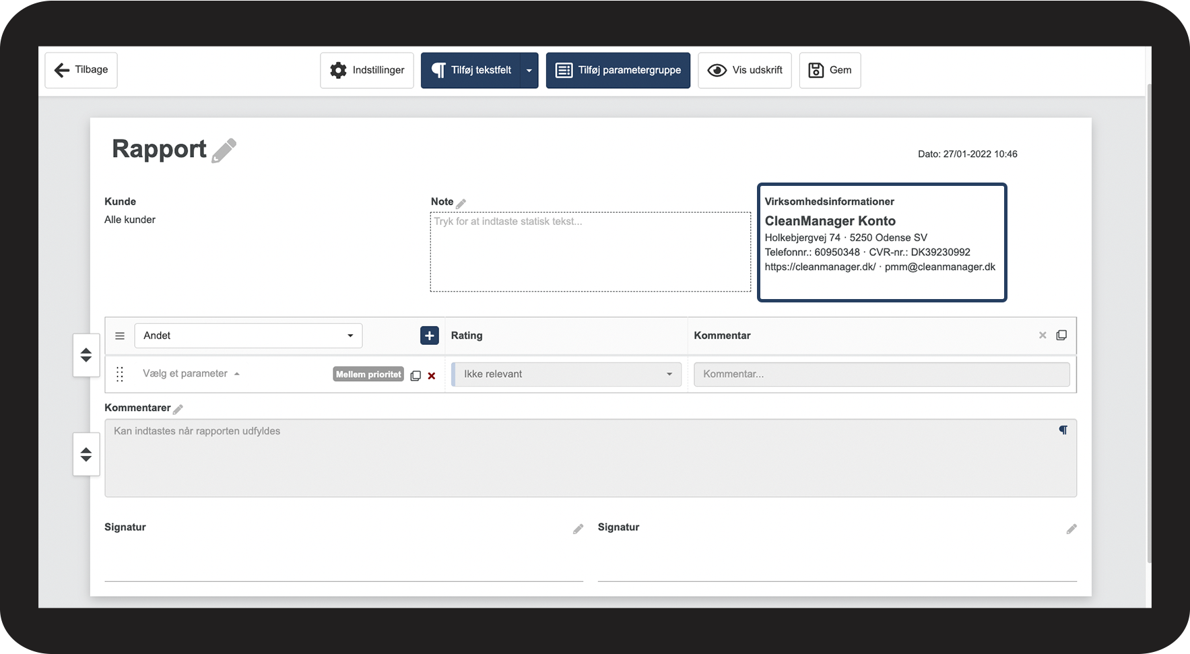Screen dimensions: 1190x654
Task: Click the CleanManager Konto company name
Action: tap(830, 221)
